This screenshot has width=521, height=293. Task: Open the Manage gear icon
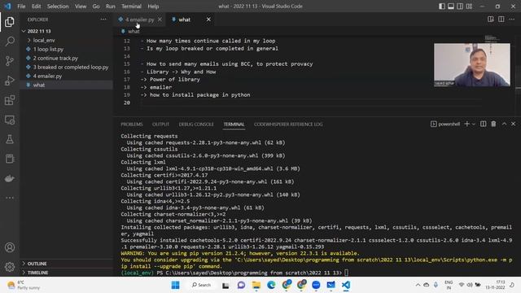[x=10, y=267]
